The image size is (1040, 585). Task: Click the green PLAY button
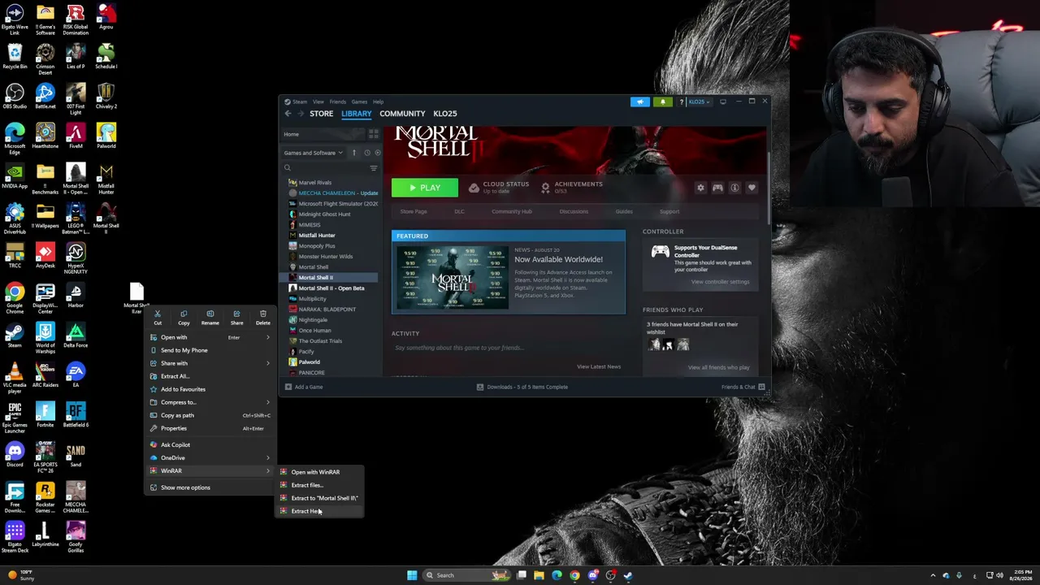(x=425, y=188)
